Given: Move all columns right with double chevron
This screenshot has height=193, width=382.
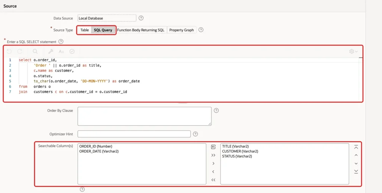Looking at the screenshot, I should [x=213, y=155].
